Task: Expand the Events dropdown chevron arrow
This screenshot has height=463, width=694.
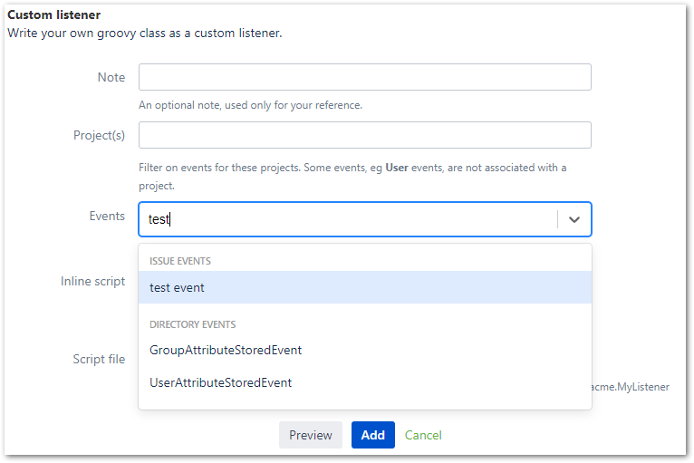Action: [x=574, y=219]
